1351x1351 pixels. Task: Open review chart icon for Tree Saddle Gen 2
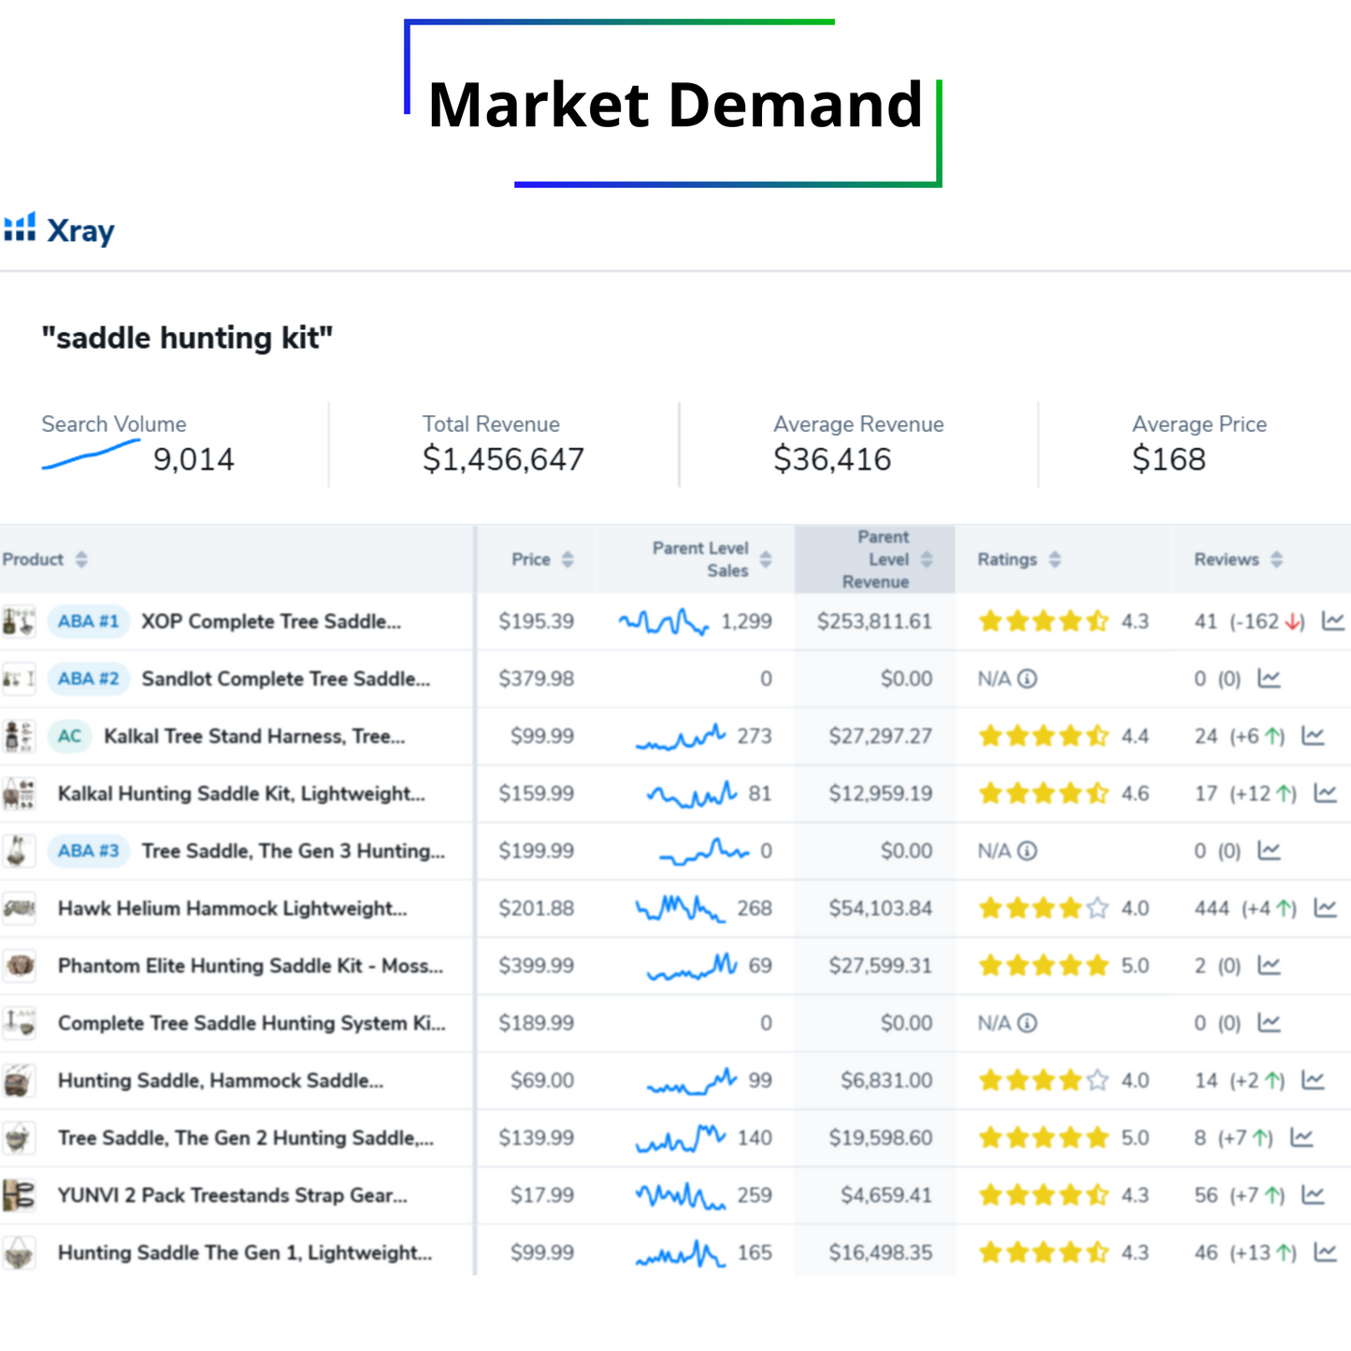(x=1301, y=1138)
